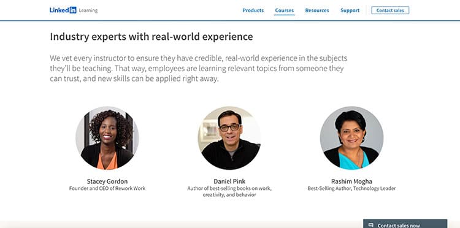
Task: Click 'Best-Selling Author, Technology Leader' text
Action: tap(351, 188)
